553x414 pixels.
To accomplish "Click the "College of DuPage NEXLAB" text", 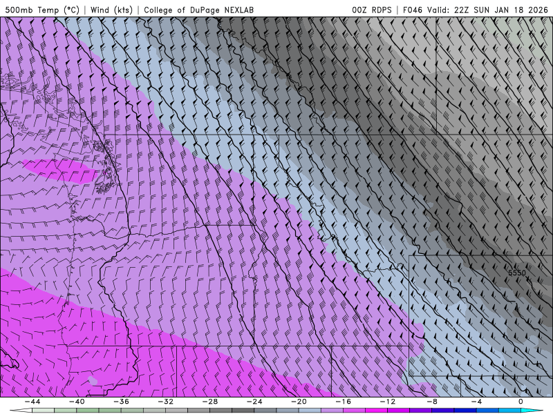I will 198,10.
